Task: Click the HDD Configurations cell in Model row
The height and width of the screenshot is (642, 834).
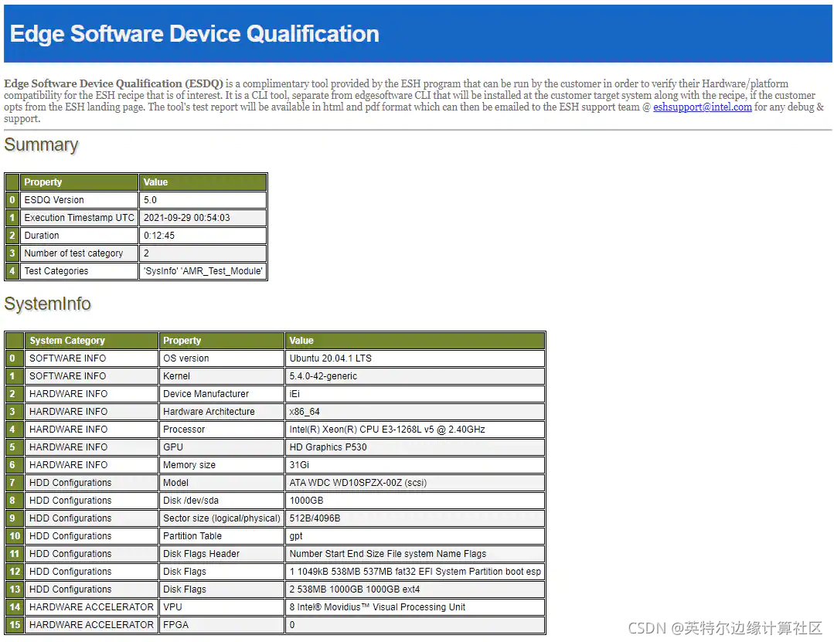Action: pos(91,483)
